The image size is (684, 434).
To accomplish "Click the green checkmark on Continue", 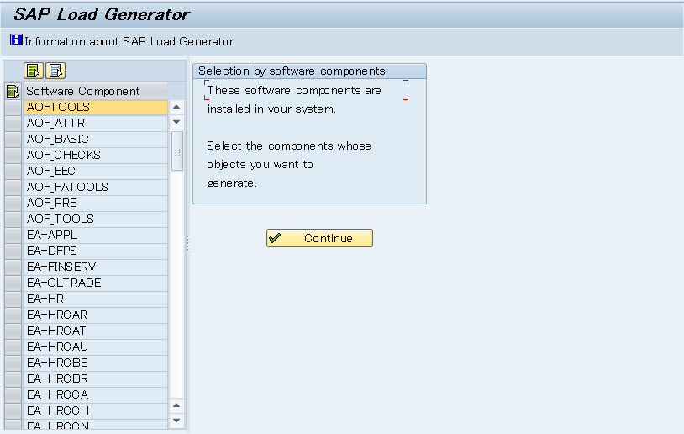I will 275,238.
